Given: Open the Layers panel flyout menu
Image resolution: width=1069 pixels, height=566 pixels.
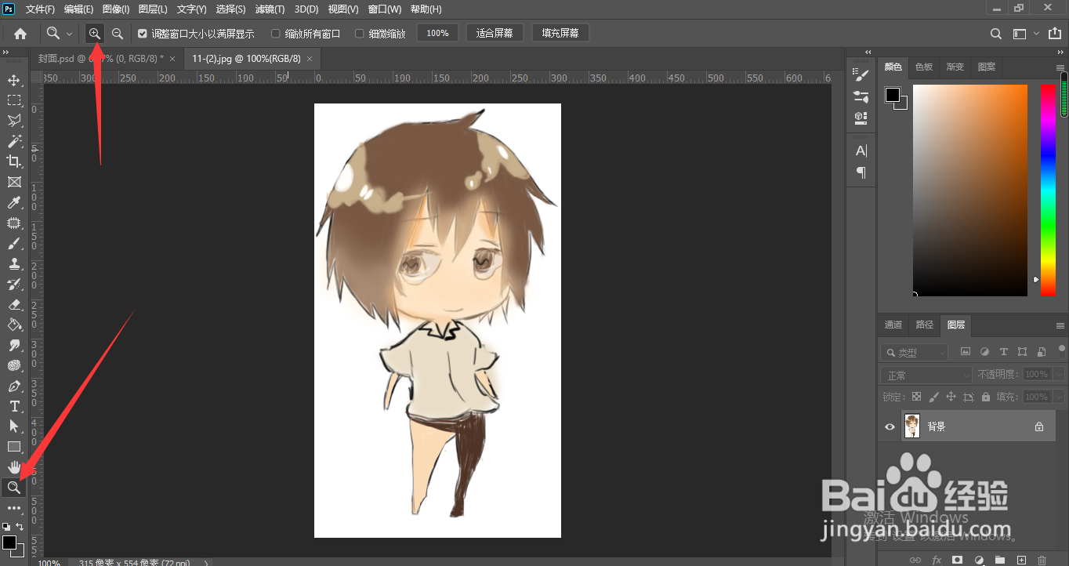Looking at the screenshot, I should click(1060, 325).
